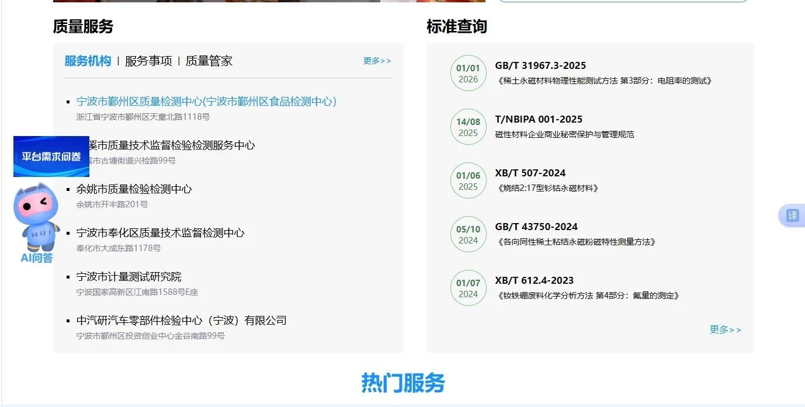The width and height of the screenshot is (805, 407).
Task: Open 宁波市奉化区质量技术监督检测中心 entry
Action: (x=160, y=233)
